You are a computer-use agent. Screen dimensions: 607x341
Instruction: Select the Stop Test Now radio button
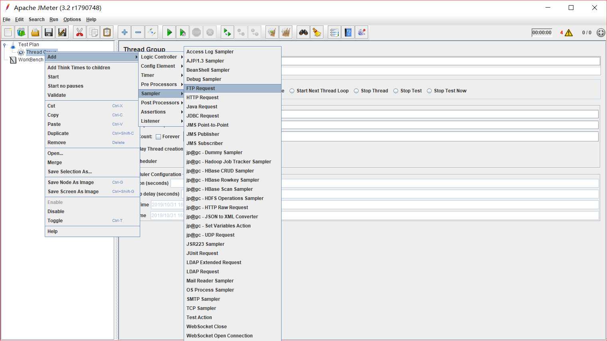[x=429, y=91]
